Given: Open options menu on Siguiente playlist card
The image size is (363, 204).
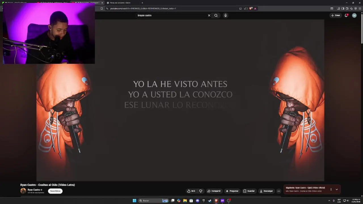Looking at the screenshot, I should 331,189.
